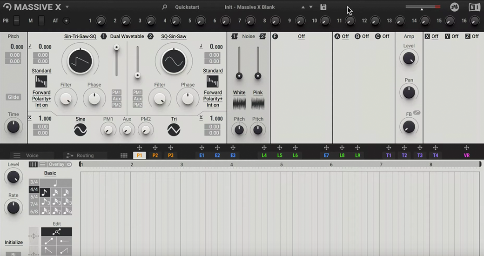This screenshot has height=256, width=484.
Task: Open the White noise type menu
Action: tap(239, 92)
